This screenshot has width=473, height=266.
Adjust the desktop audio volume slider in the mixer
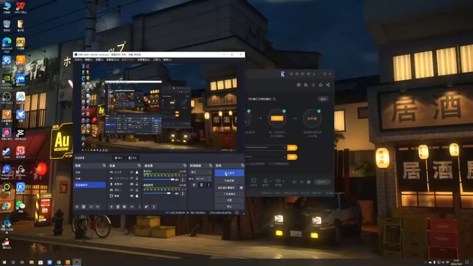[x=158, y=194]
